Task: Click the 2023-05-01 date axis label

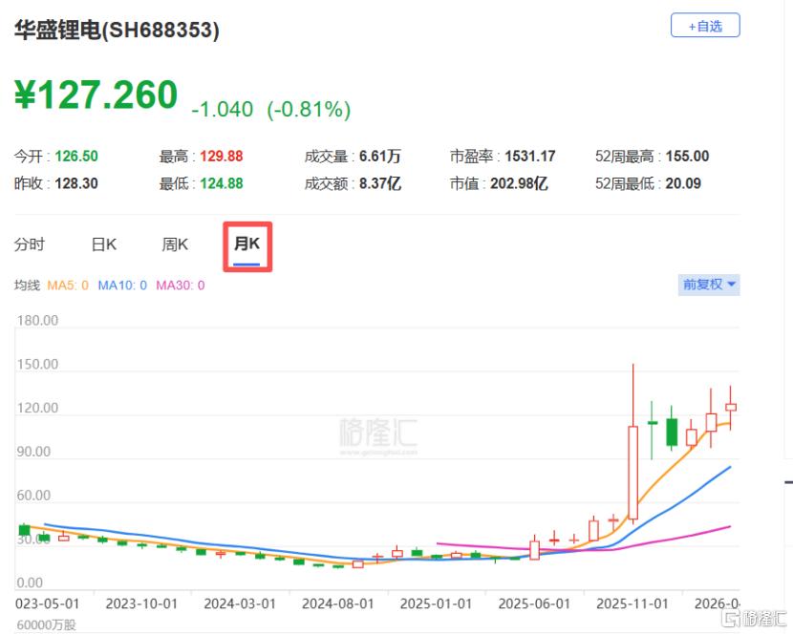Action: pyautogui.click(x=48, y=603)
